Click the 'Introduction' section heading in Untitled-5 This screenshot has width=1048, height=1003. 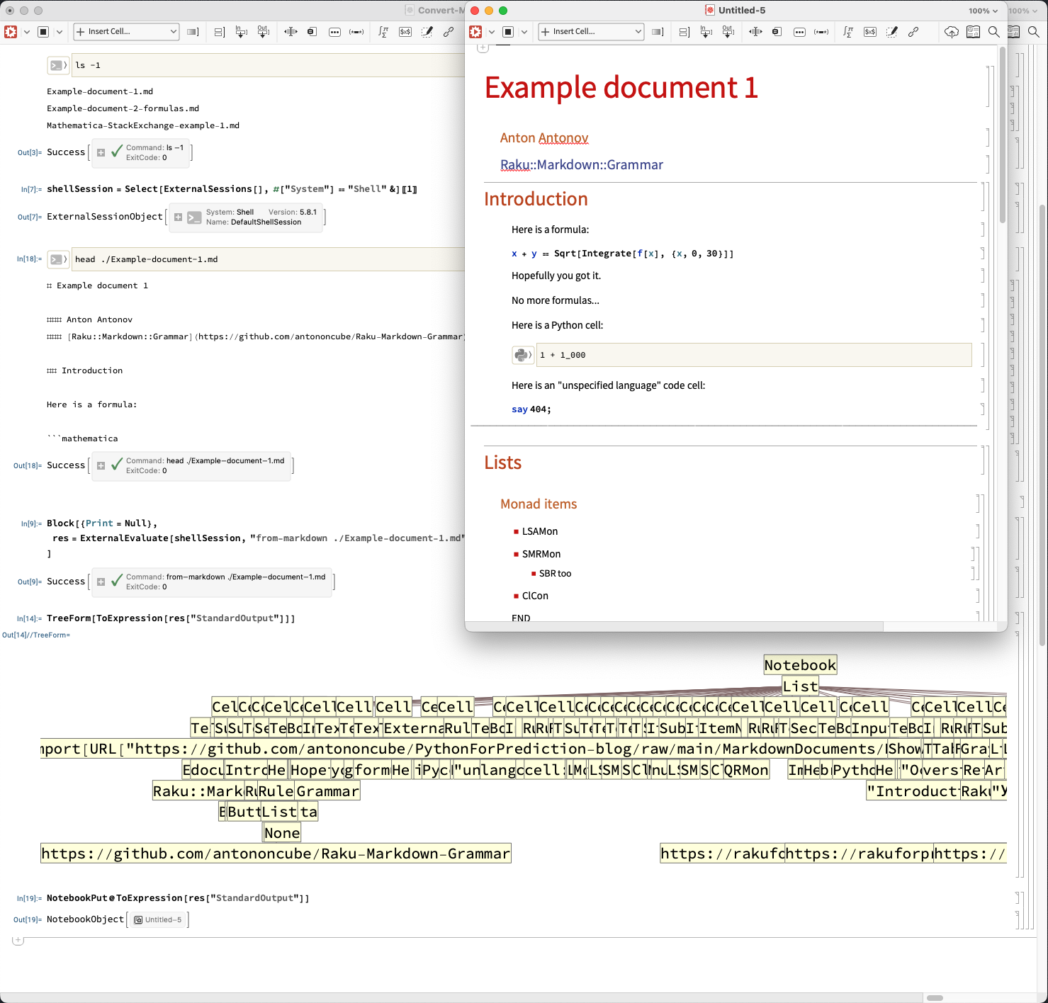(536, 199)
